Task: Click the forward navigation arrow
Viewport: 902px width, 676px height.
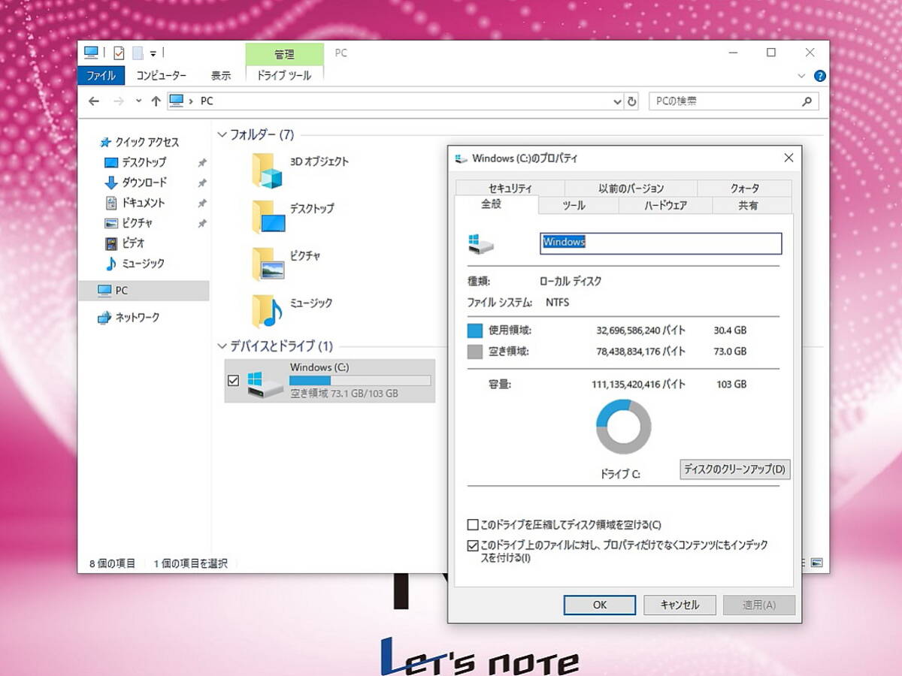Action: [118, 101]
